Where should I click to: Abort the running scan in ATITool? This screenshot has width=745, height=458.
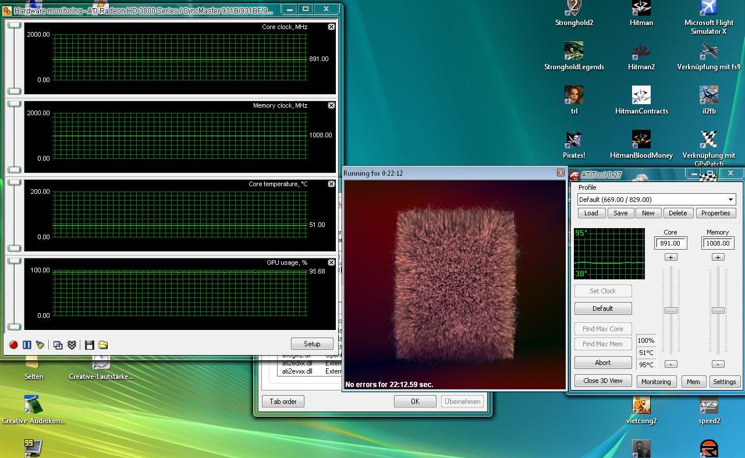[602, 363]
